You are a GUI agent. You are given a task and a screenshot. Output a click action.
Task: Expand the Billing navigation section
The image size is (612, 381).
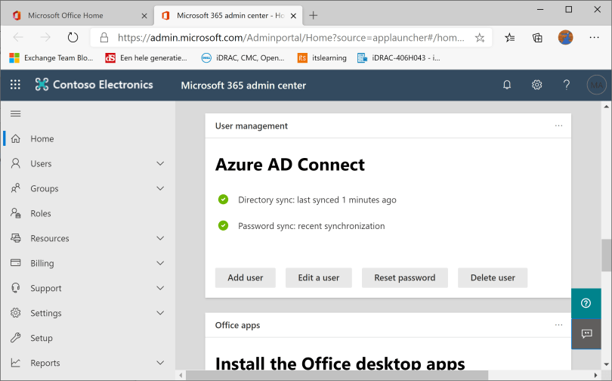coord(159,263)
